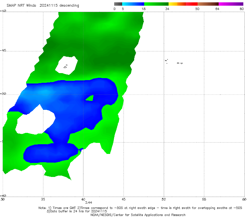Click the brown segment of the color bar
Screen dimensions: 247x217
coord(208,4)
